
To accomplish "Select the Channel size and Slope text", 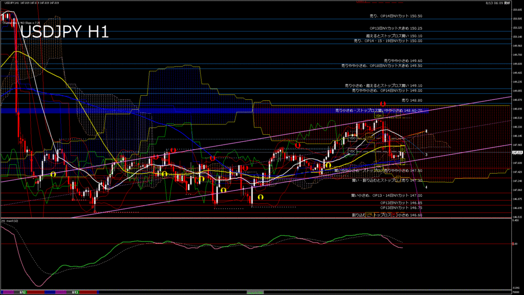I will (20, 23).
